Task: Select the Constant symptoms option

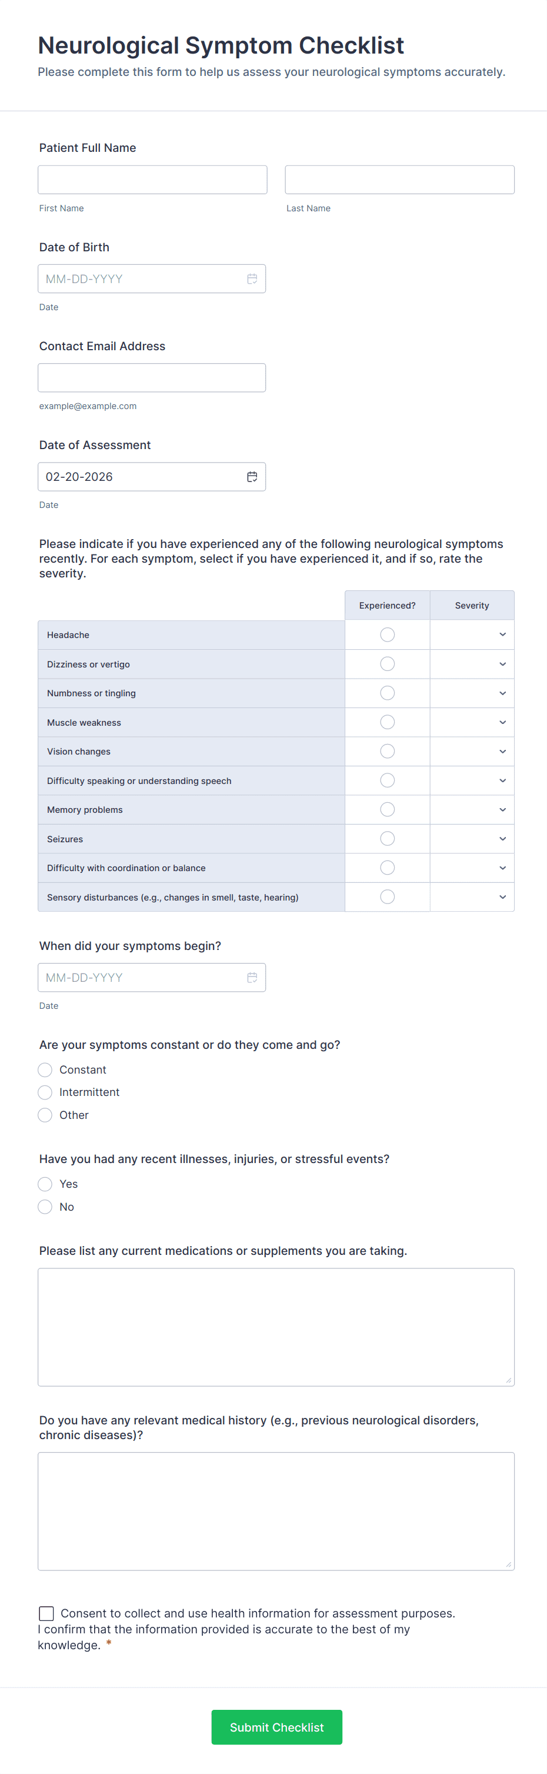Action: point(45,1069)
